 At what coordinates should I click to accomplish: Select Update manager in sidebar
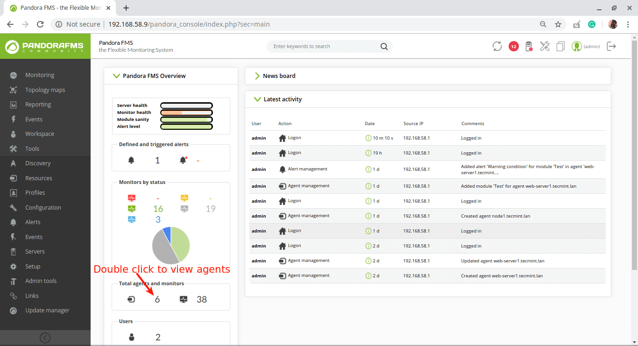point(47,311)
